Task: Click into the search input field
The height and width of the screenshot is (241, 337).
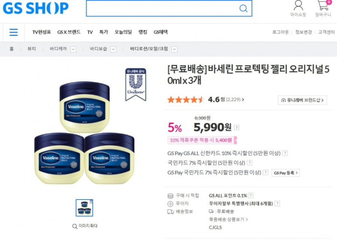Action: click(163, 8)
